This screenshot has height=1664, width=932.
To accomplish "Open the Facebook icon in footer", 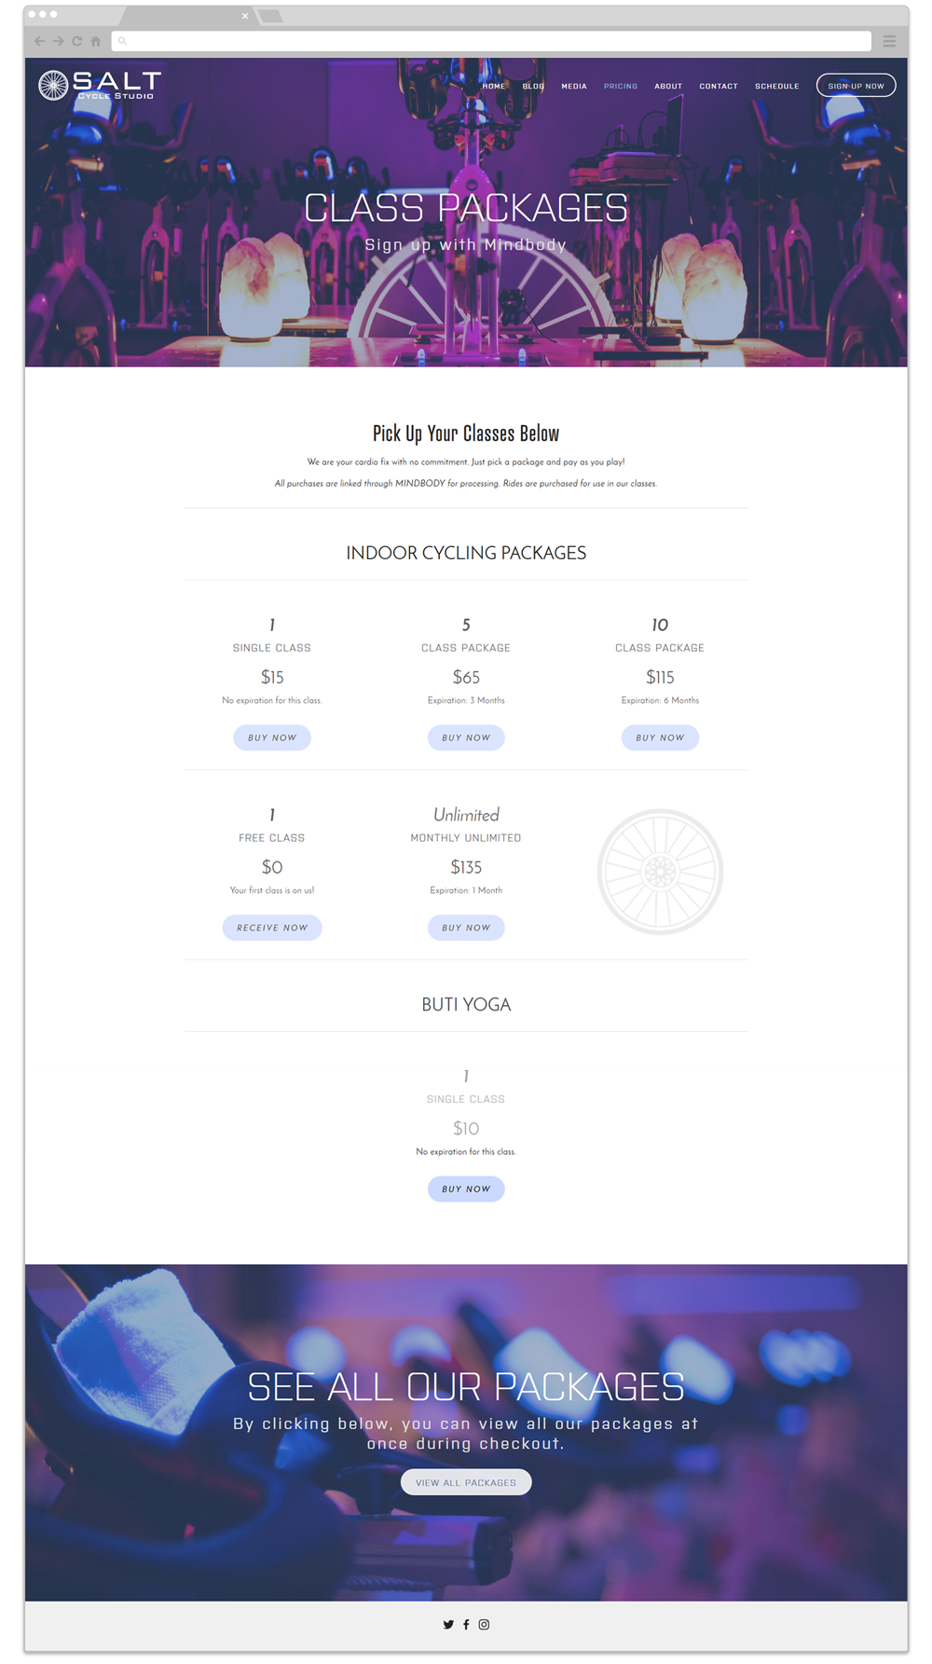I will (466, 1624).
